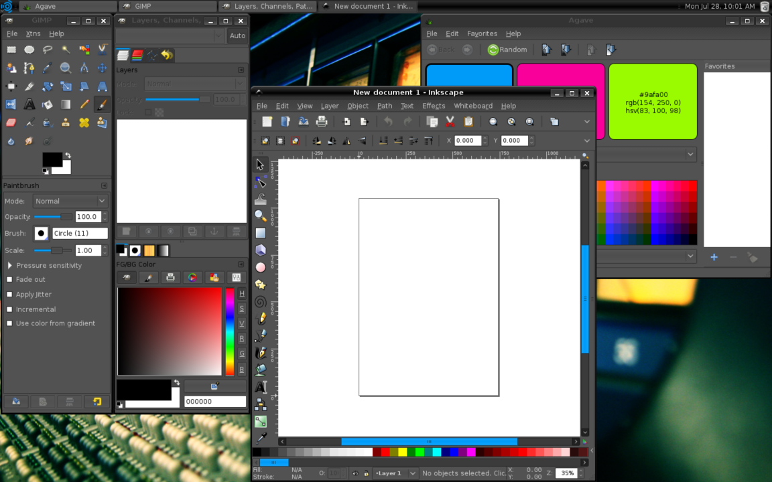The height and width of the screenshot is (482, 772).
Task: Open the Favorites menu in Agave
Action: tap(482, 33)
